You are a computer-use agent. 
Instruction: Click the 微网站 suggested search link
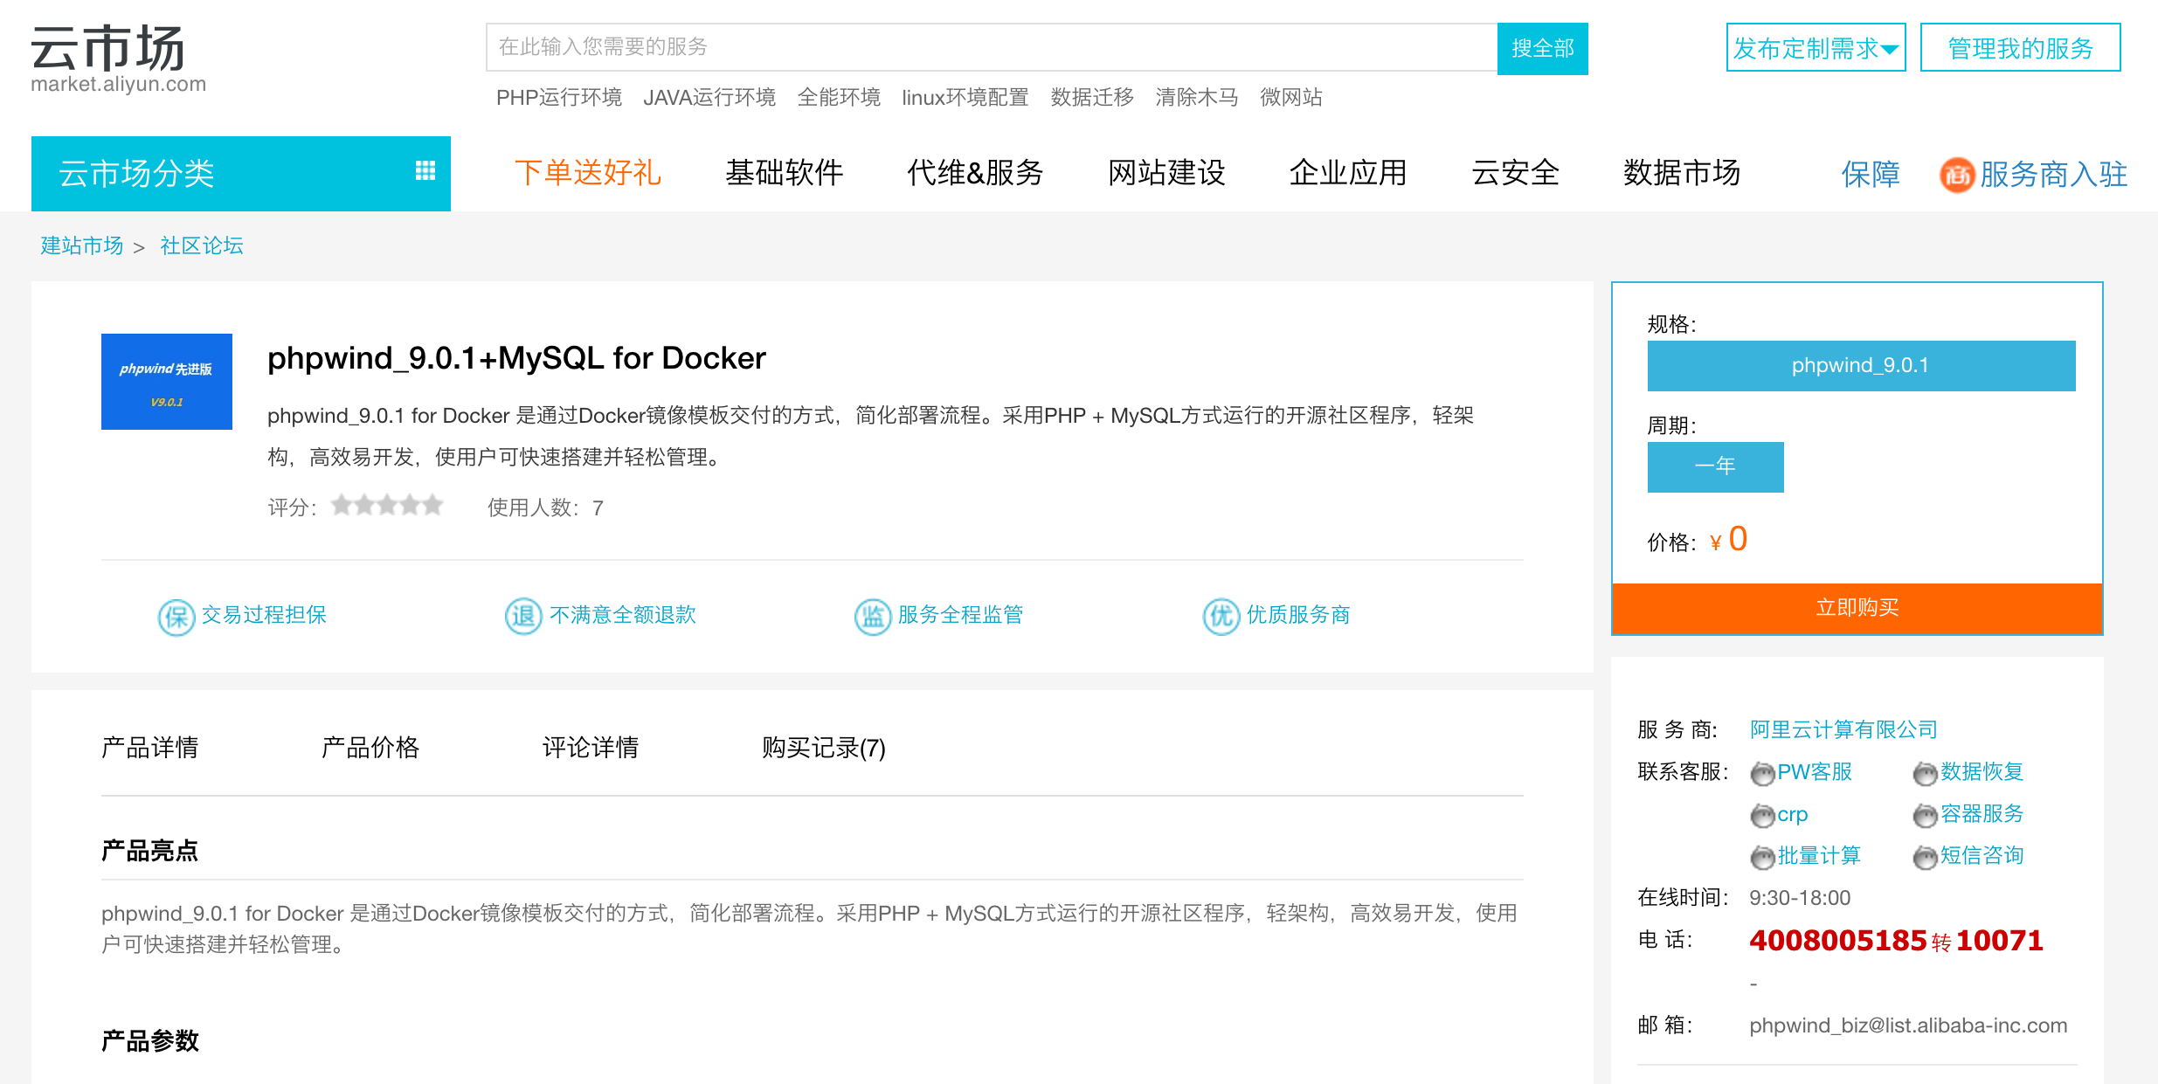[1291, 97]
